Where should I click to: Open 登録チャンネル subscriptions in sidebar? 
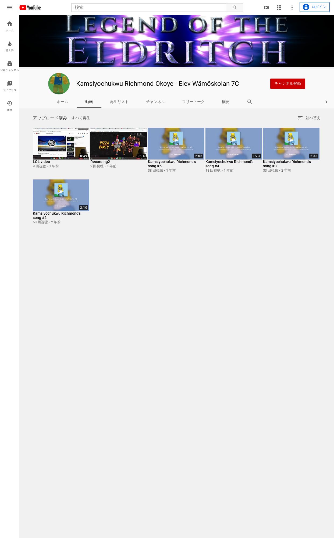pos(10,66)
